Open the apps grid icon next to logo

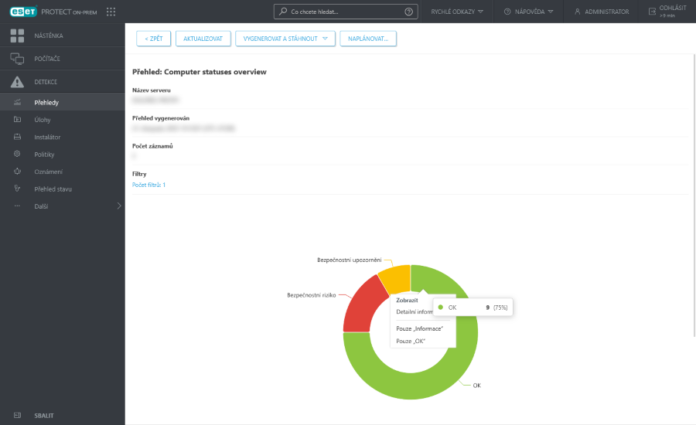click(x=111, y=12)
